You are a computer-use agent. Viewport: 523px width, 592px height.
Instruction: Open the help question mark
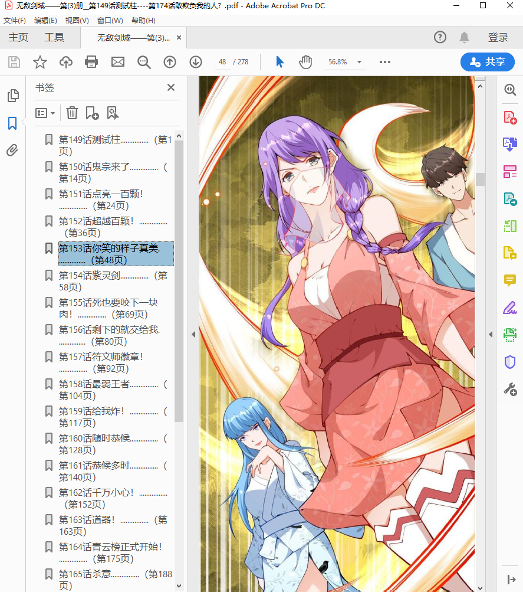(440, 37)
